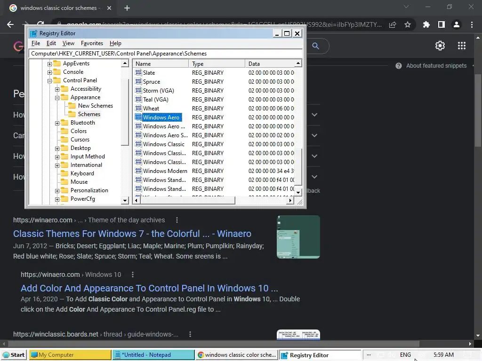Open the Chrome three-dot menu
The width and height of the screenshot is (482, 361).
coord(472,24)
